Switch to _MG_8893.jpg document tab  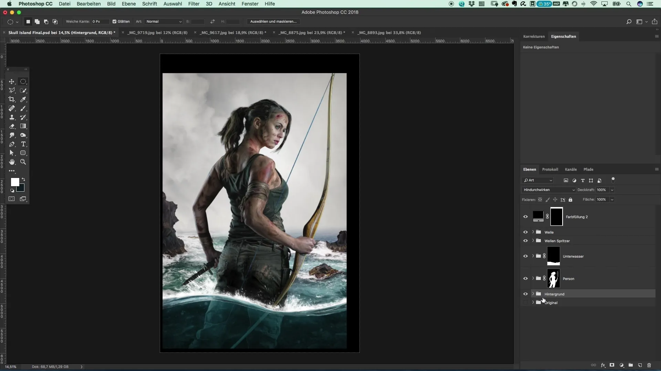389,33
